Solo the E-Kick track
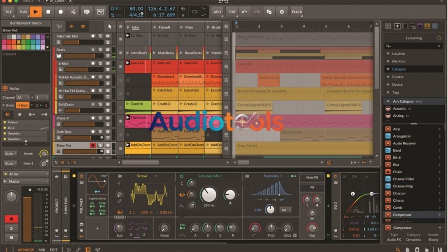This screenshot has height=252, width=448. click(100, 63)
